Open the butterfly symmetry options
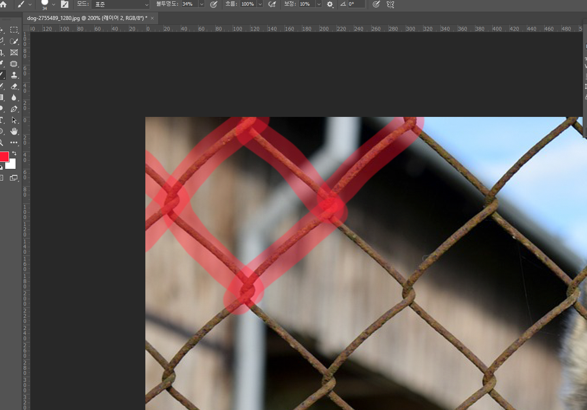The image size is (587, 410). tap(390, 4)
